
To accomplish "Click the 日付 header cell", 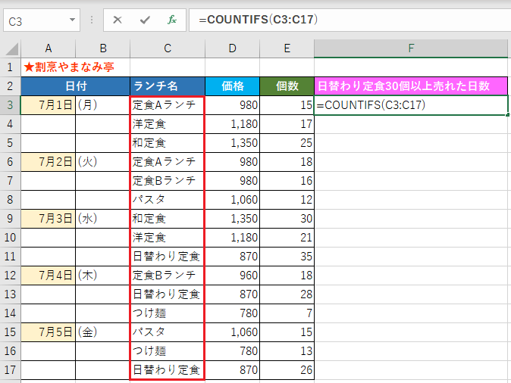I will pyautogui.click(x=75, y=86).
